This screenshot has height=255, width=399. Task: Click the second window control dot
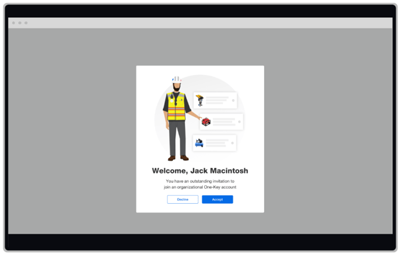point(19,23)
